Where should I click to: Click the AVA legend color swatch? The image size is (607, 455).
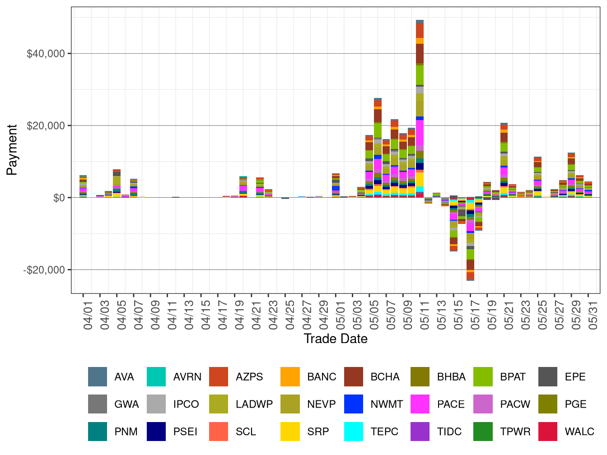point(98,377)
